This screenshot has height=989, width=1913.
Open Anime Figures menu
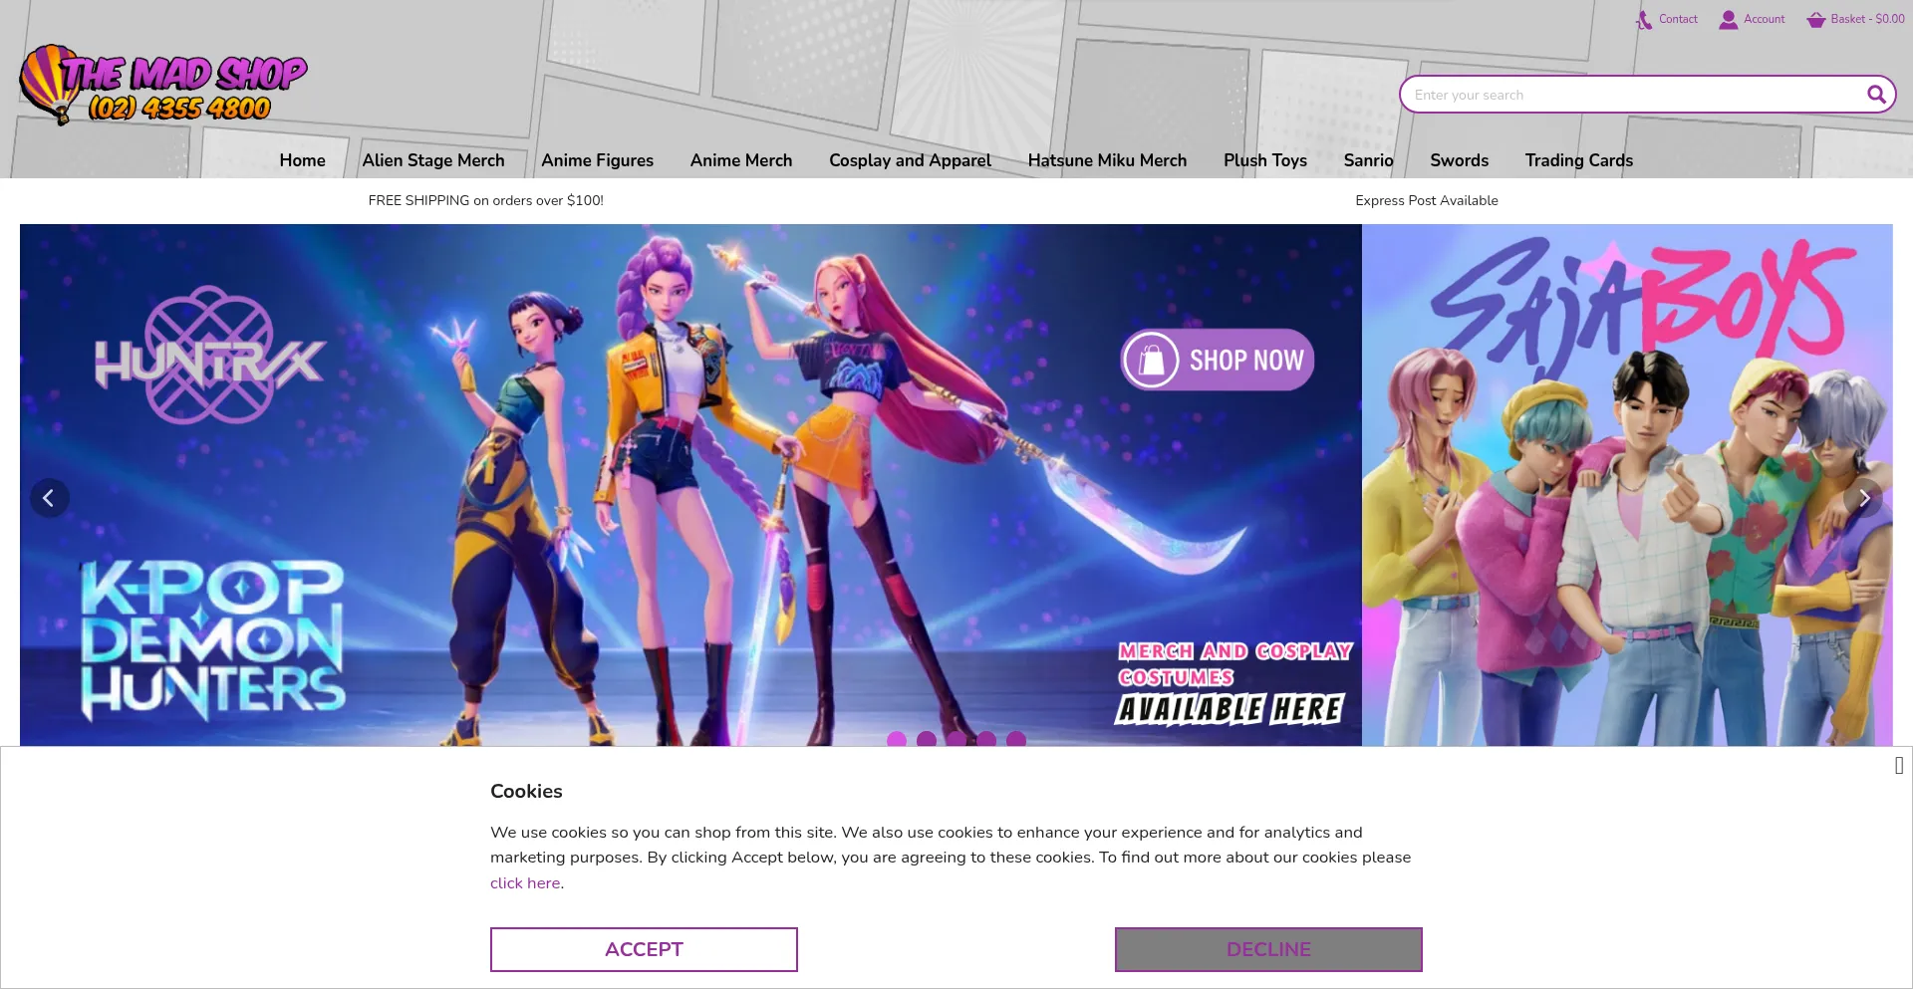(x=597, y=160)
